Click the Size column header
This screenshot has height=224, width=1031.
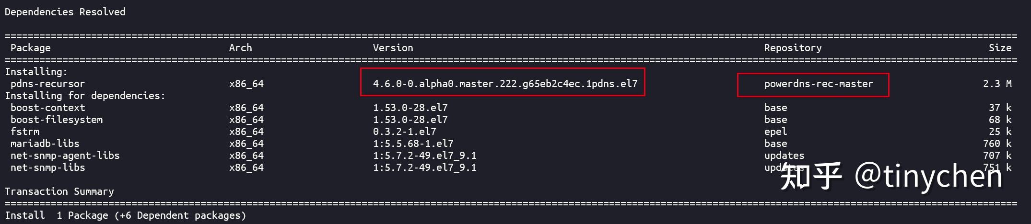pos(1000,48)
